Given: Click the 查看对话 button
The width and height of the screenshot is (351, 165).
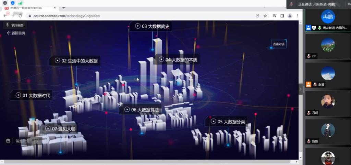Looking at the screenshot, I should [x=279, y=44].
